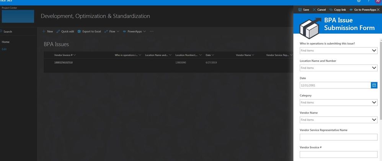The width and height of the screenshot is (382, 161).
Task: Click the 6/27/2019 date cell
Action: click(x=211, y=63)
